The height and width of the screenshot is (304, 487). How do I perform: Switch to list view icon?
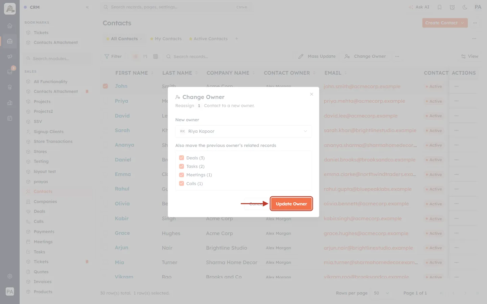(135, 56)
